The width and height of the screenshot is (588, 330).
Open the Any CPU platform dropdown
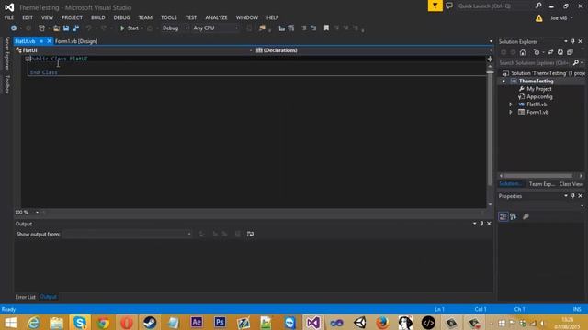[x=215, y=28]
